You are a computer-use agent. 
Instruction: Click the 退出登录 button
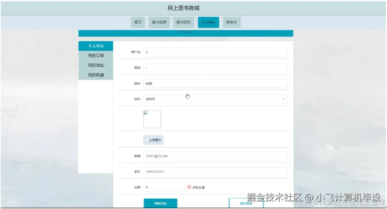point(246,203)
